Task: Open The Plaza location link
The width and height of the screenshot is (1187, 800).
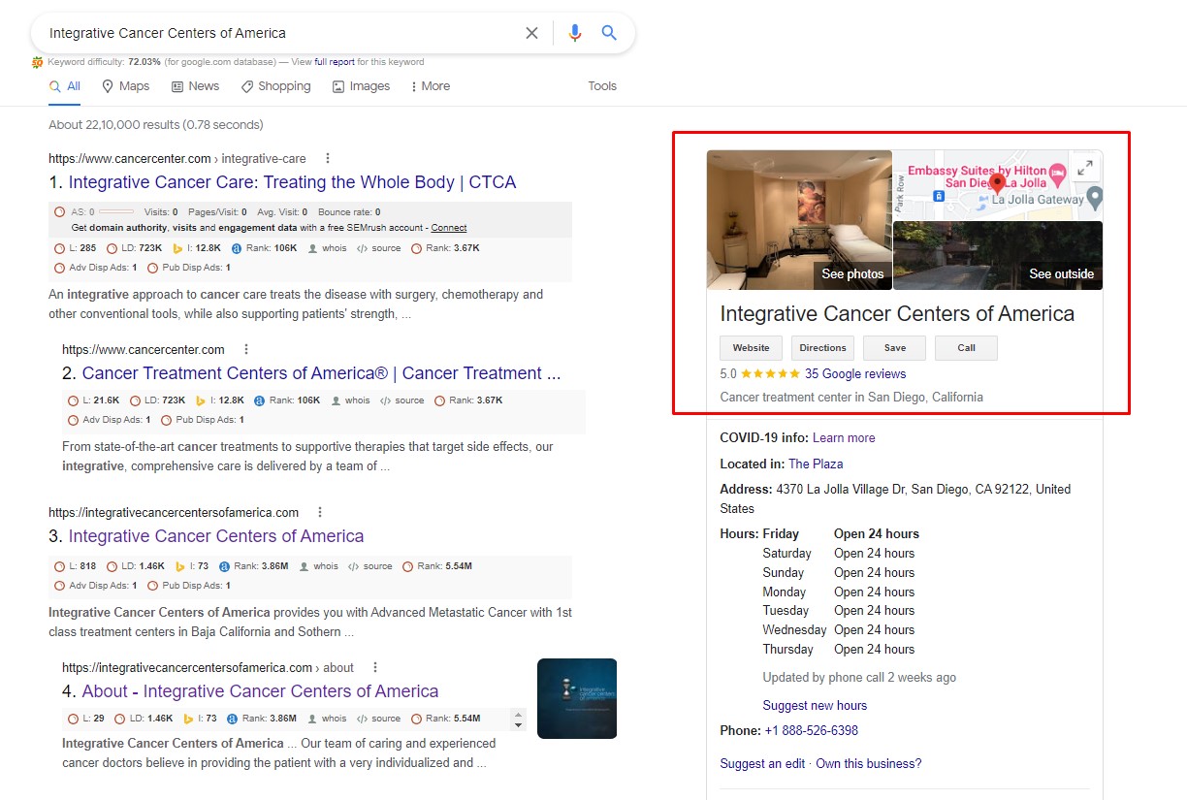Action: pos(816,464)
